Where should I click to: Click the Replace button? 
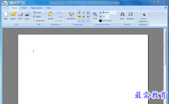pos(130,16)
